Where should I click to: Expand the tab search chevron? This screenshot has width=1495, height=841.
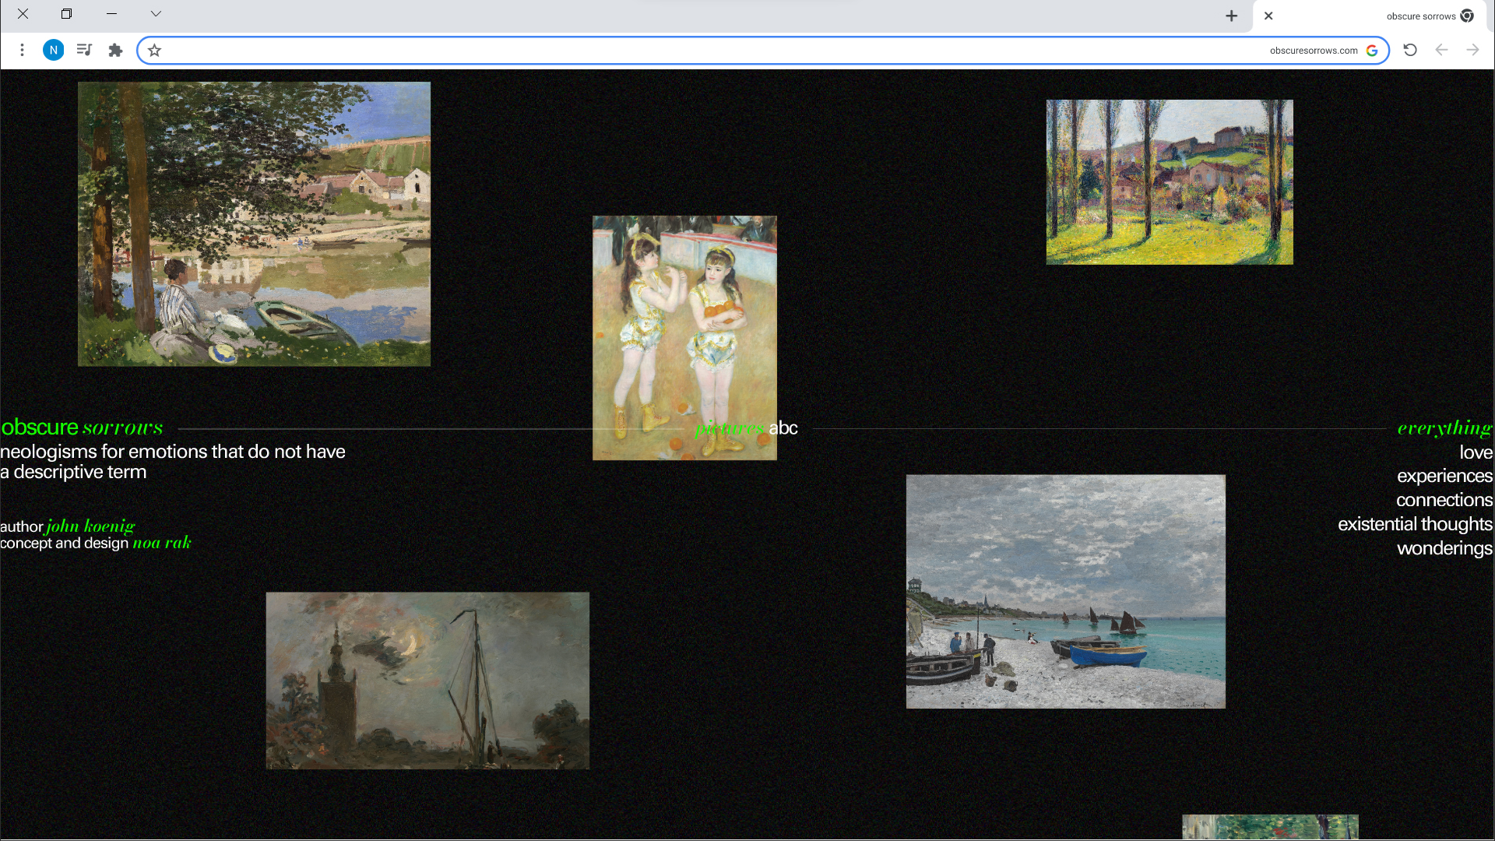point(156,14)
